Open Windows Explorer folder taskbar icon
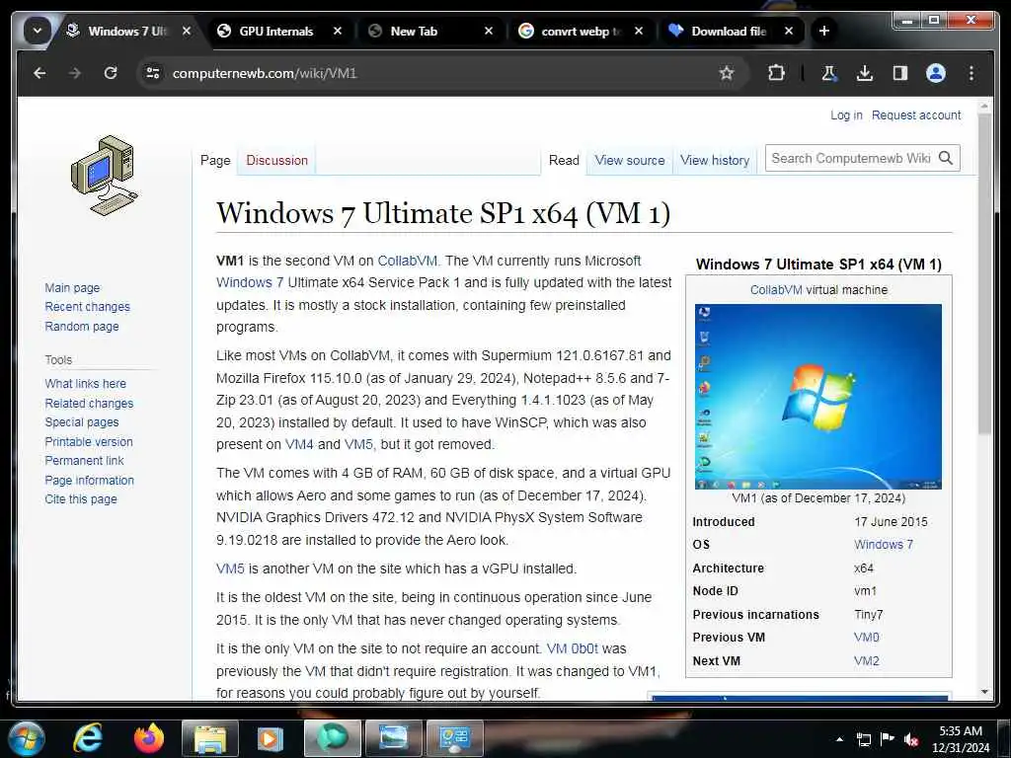The width and height of the screenshot is (1011, 758). [209, 738]
